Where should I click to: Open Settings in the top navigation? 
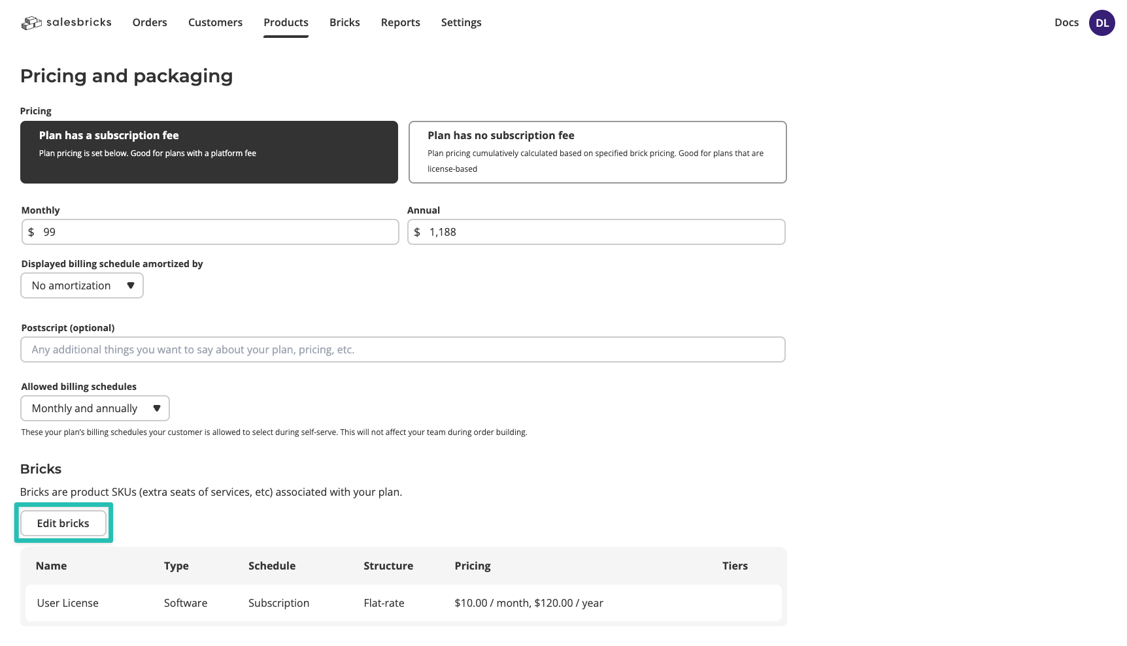[461, 22]
